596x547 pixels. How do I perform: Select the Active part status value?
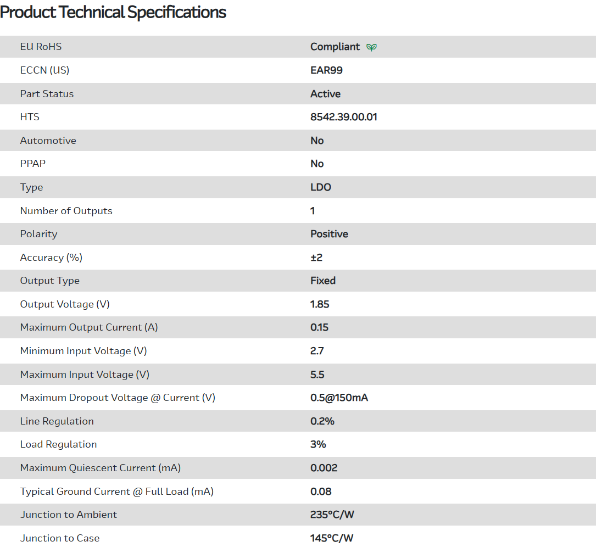[325, 94]
